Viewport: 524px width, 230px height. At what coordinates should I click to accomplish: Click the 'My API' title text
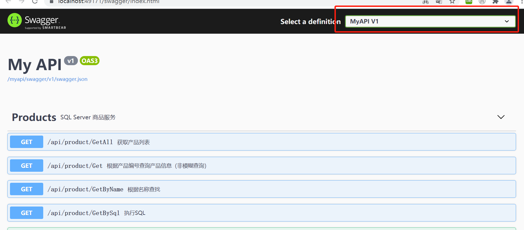click(35, 65)
